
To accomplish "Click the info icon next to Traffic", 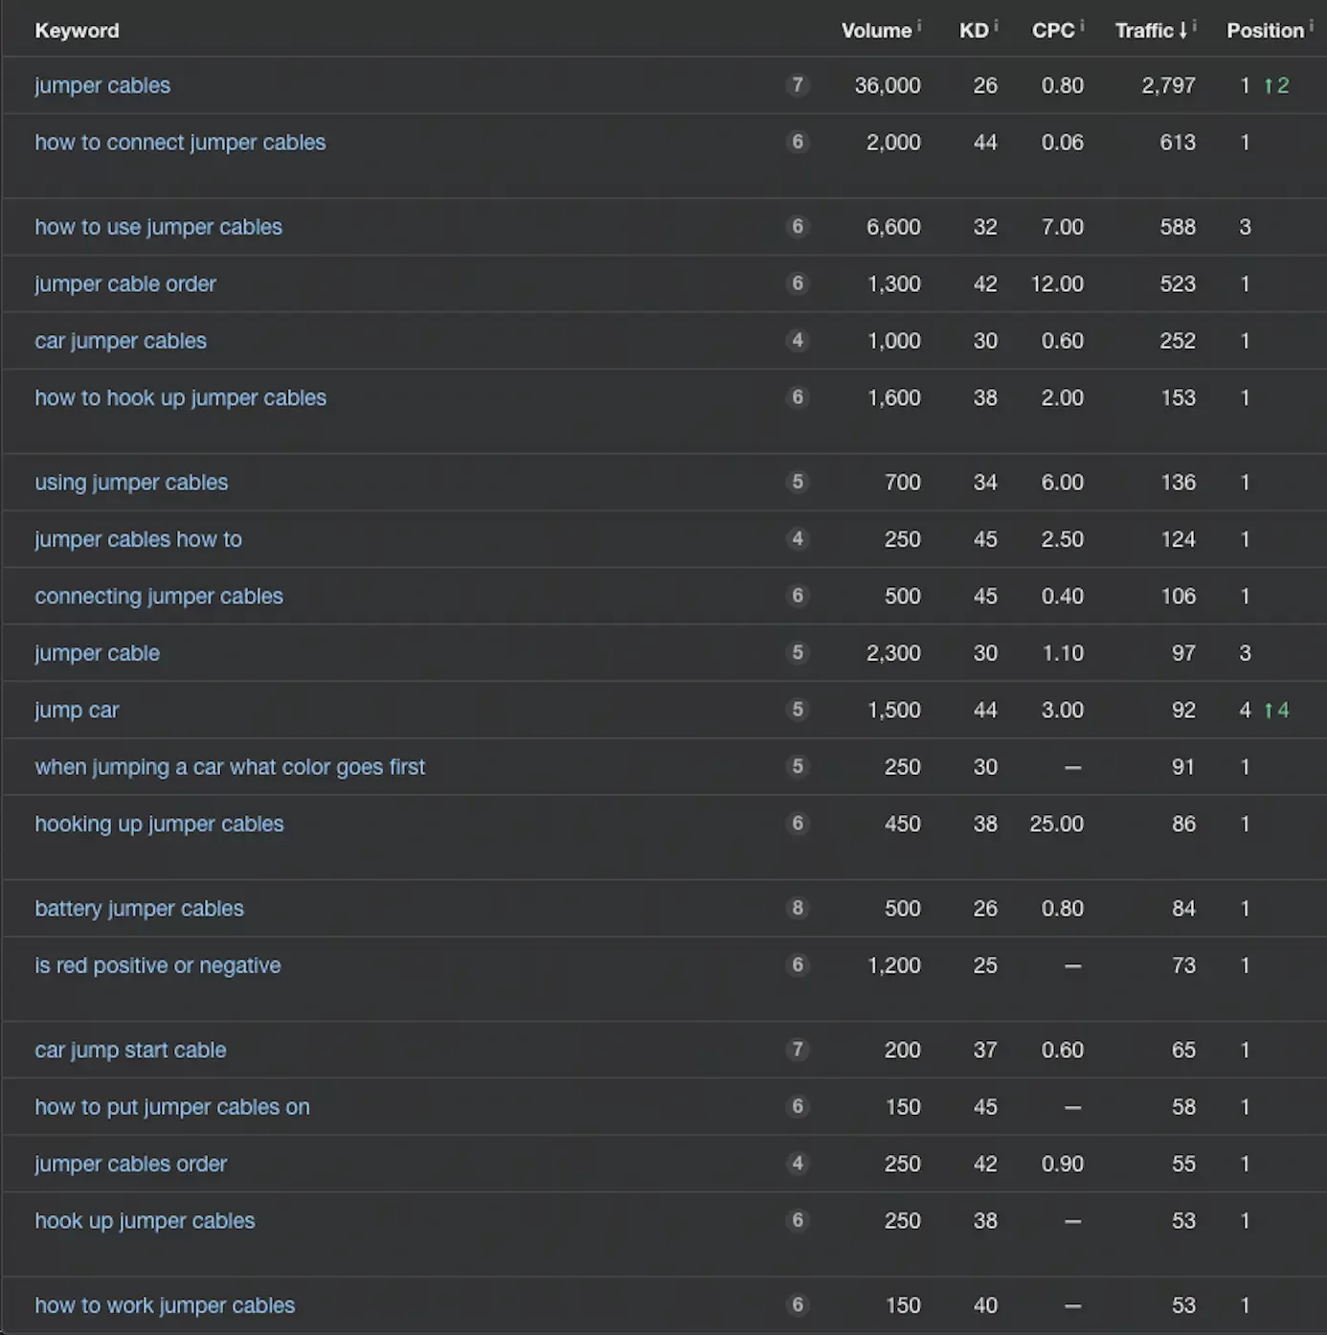I will click(1195, 26).
